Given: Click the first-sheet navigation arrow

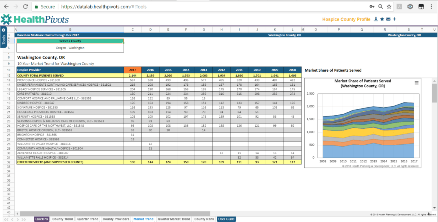Looking at the screenshot, I should click(5, 219).
